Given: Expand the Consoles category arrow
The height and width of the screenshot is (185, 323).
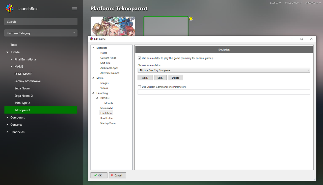Looking at the screenshot, I should click(7, 125).
